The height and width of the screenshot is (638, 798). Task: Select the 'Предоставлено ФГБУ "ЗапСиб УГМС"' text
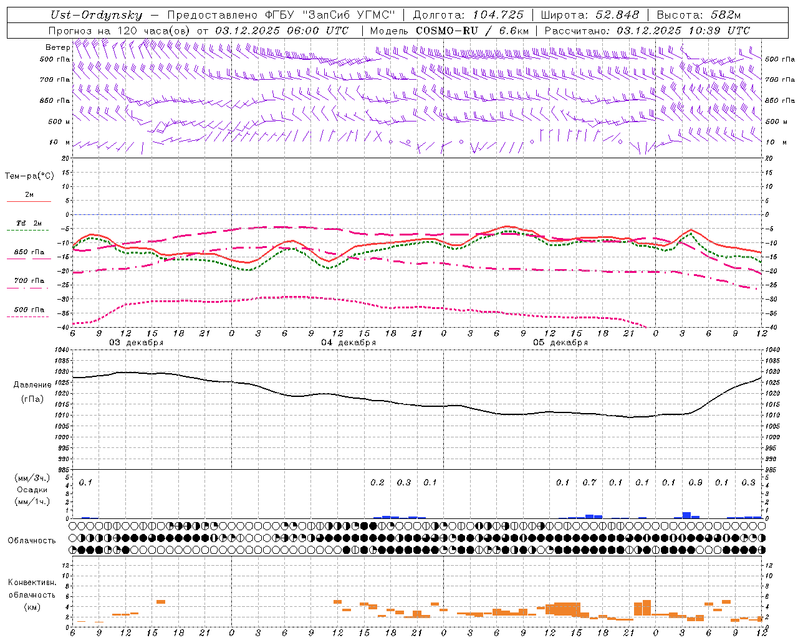(282, 16)
